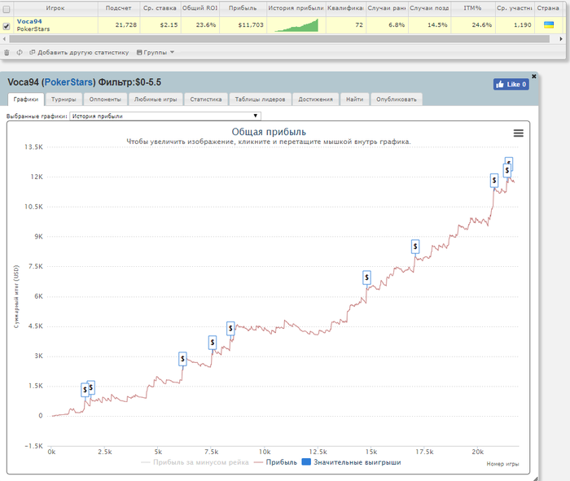570x481 pixels.
Task: Click the dollar marker at the 12K profit level
Action: pyautogui.click(x=494, y=180)
